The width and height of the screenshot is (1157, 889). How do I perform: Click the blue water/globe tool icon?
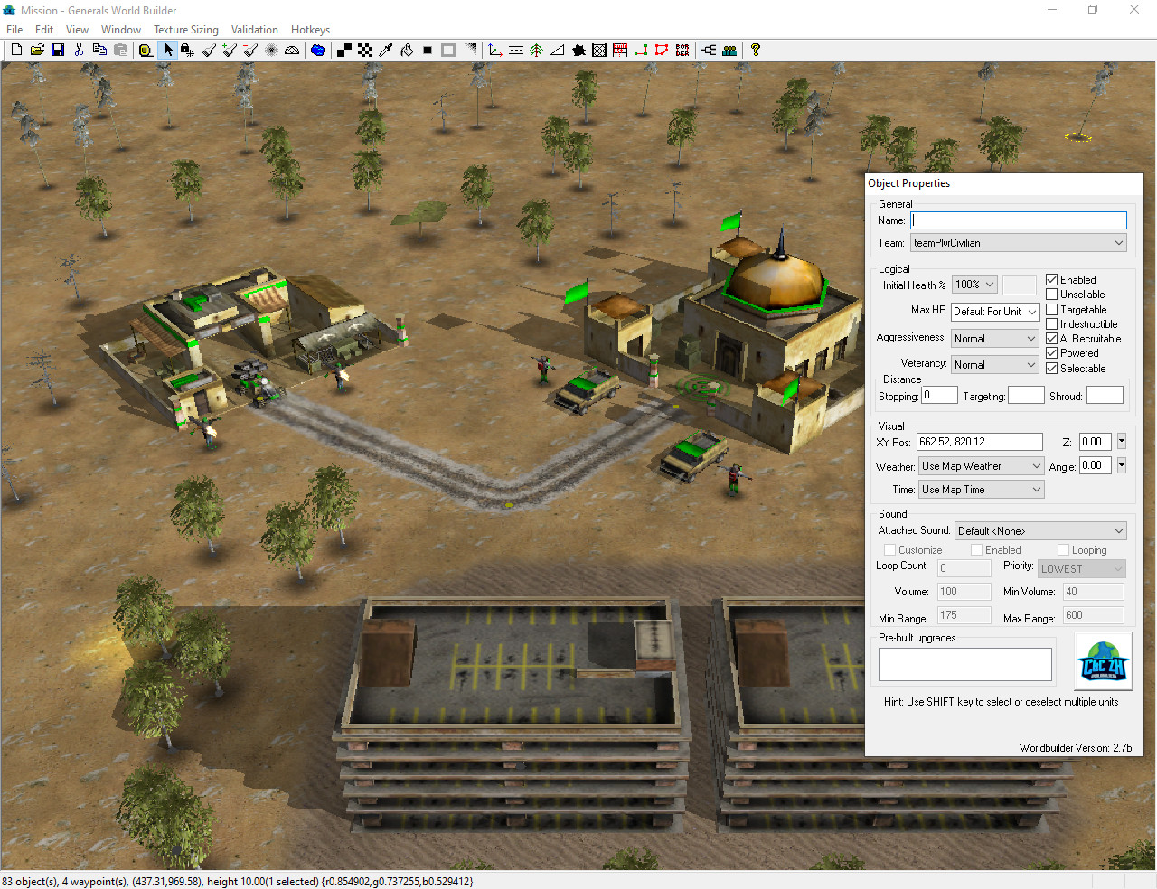click(x=318, y=51)
